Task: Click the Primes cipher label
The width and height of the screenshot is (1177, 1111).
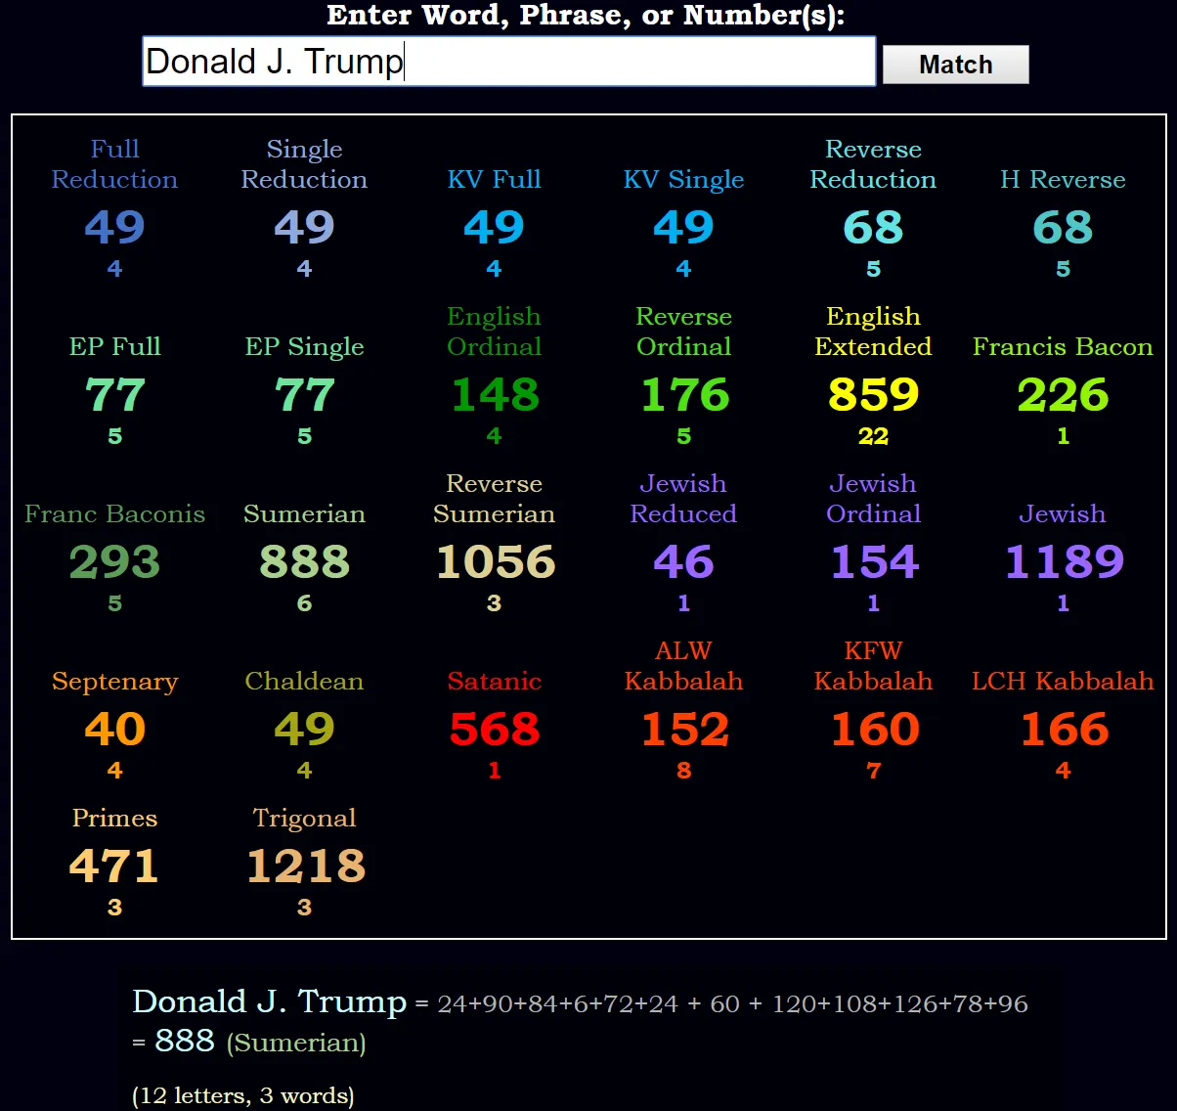Action: click(x=114, y=818)
